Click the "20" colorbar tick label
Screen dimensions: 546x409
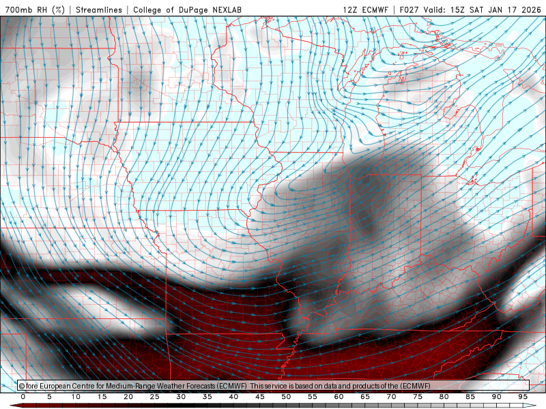coord(128,397)
